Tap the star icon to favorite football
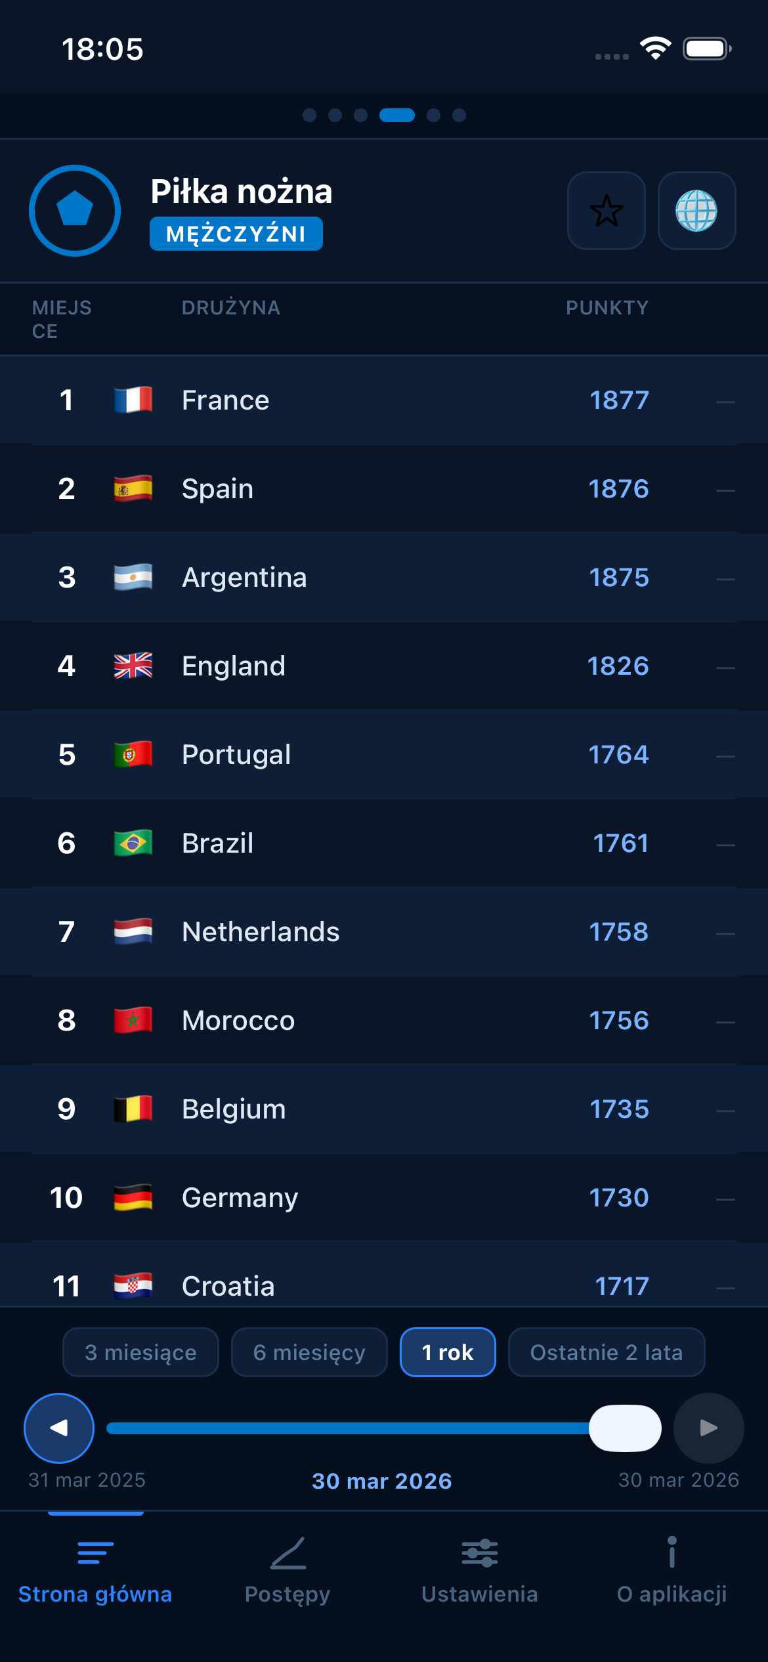The height and width of the screenshot is (1662, 768). click(x=606, y=211)
